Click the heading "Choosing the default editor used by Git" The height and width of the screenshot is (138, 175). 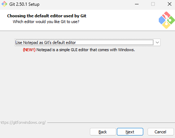tap(47, 16)
